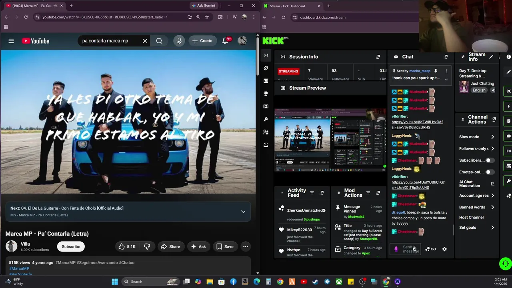
Task: Click the Ask button under video
Action: tap(198, 246)
